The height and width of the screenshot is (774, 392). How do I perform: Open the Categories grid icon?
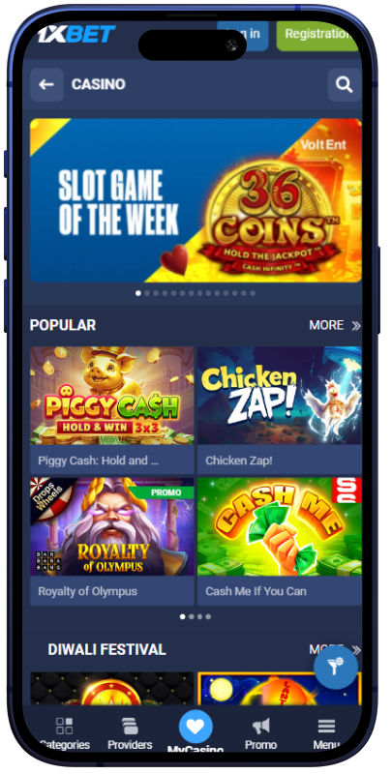64,727
